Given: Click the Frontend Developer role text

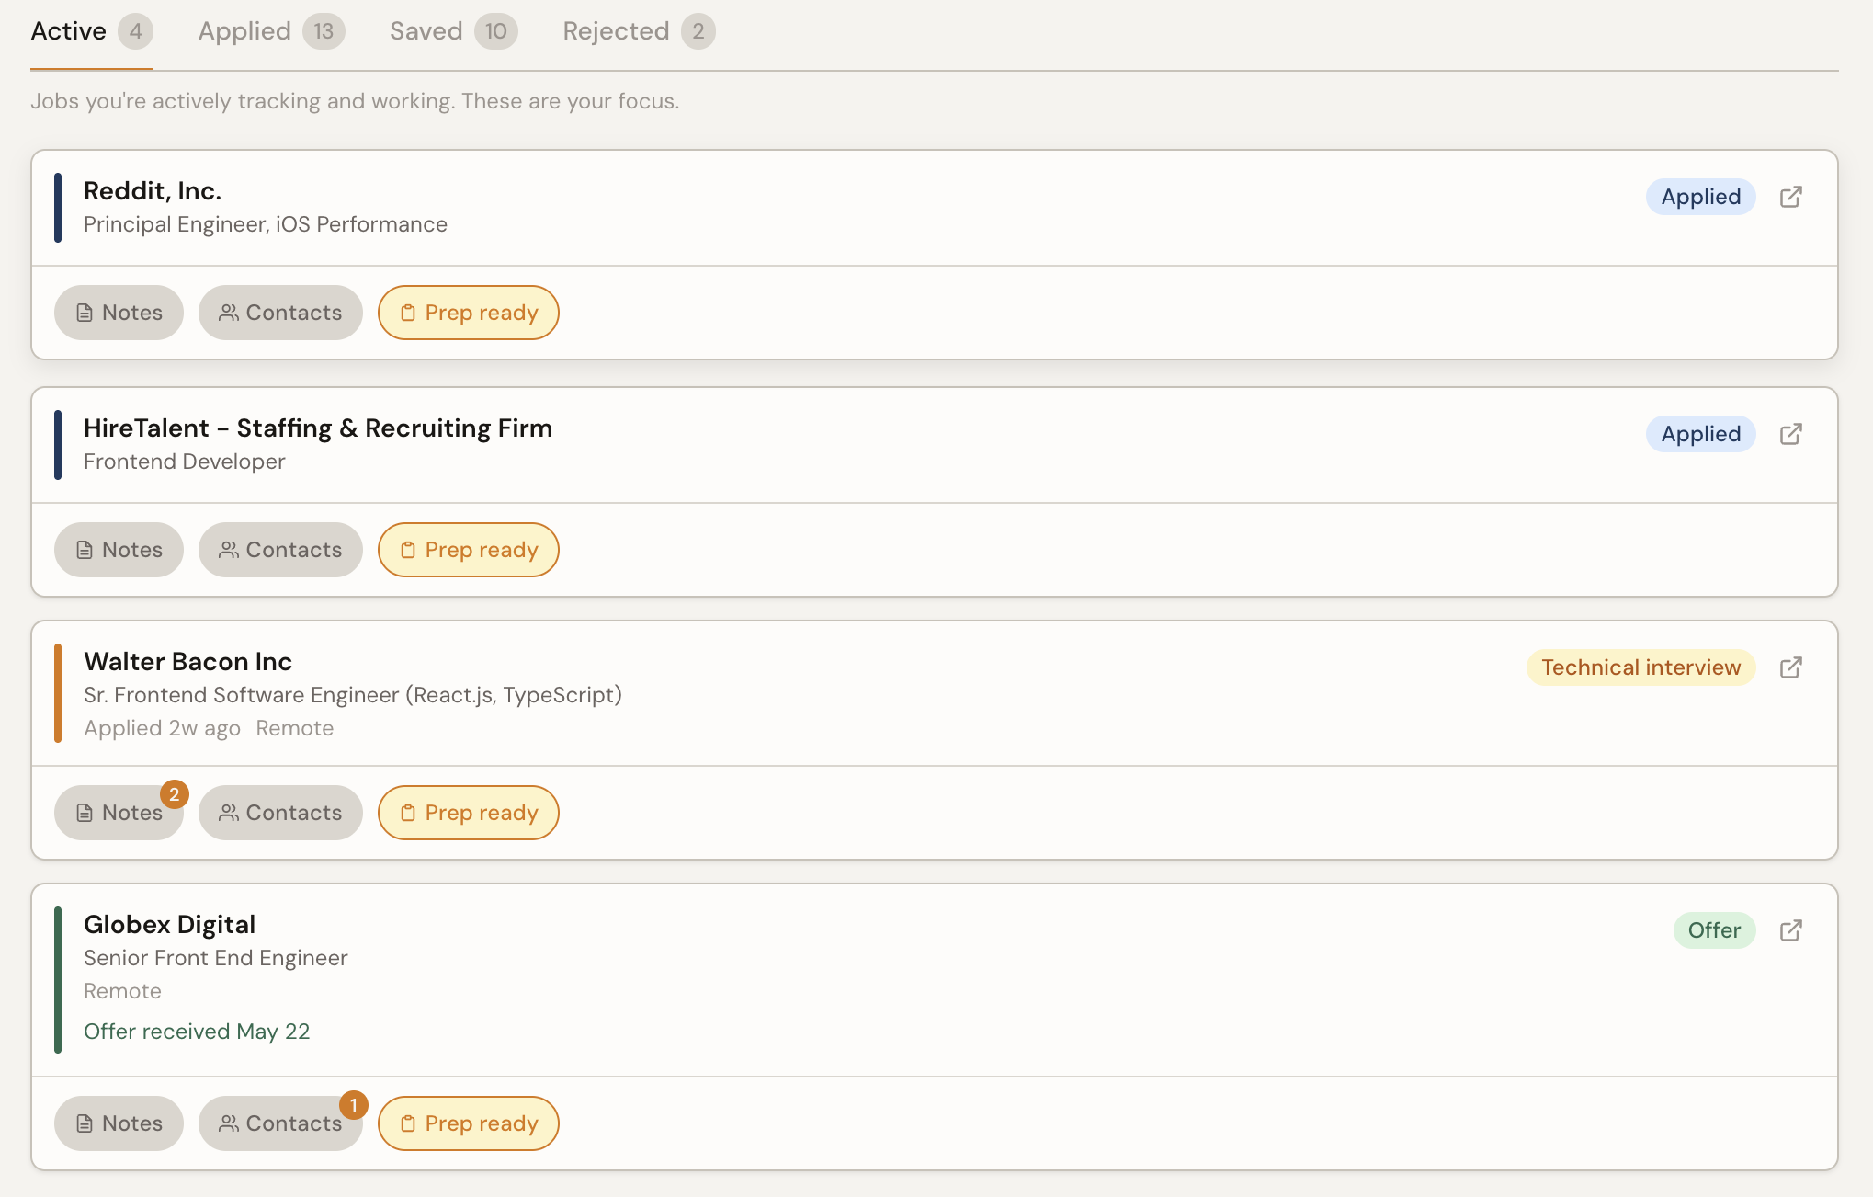Looking at the screenshot, I should coord(185,462).
